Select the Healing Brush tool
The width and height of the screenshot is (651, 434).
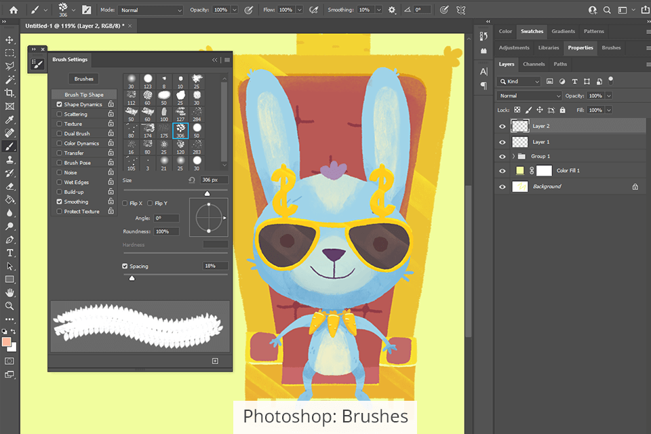(x=9, y=133)
